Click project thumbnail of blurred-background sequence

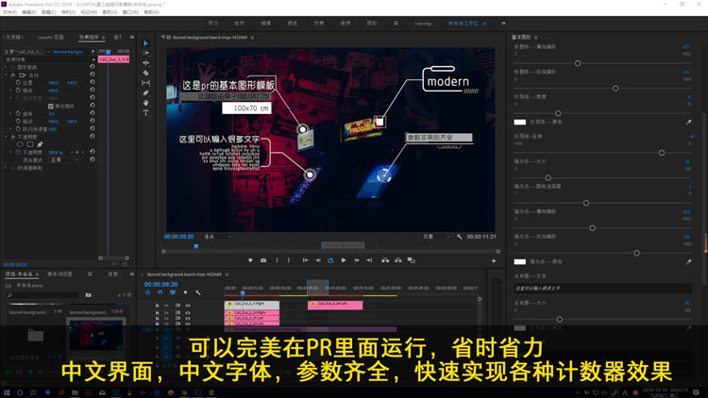pyautogui.click(x=95, y=335)
